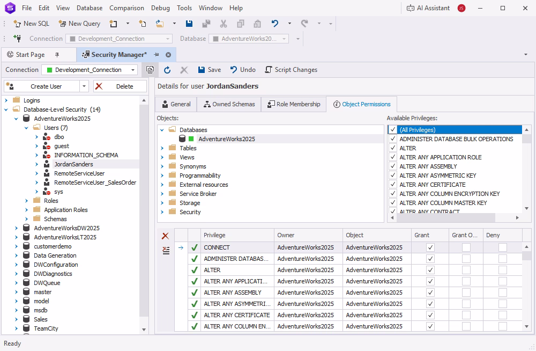Collapse the Users (7) folder
Screen dimensions: 536x351
pos(26,128)
